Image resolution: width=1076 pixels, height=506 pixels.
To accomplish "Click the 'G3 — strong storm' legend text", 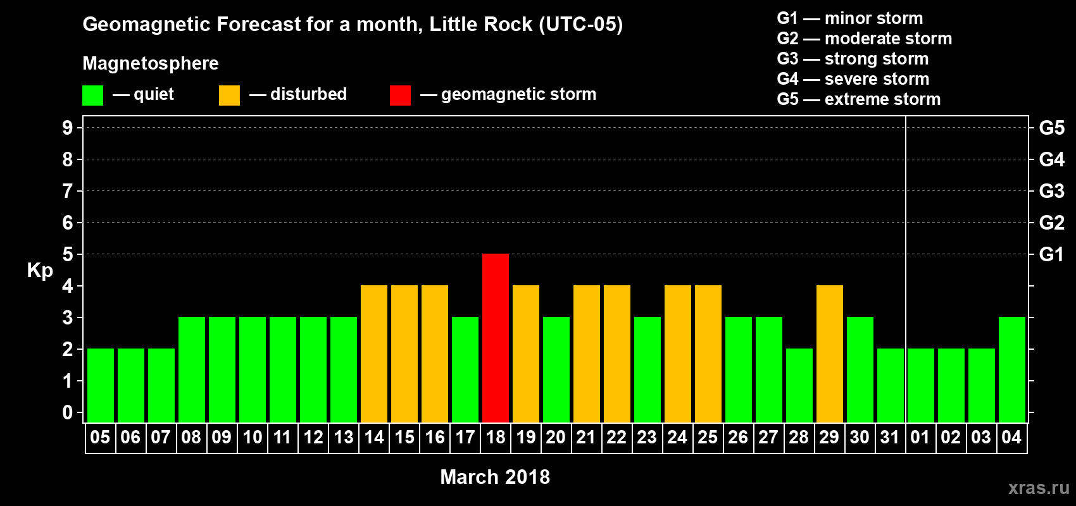I will point(853,59).
